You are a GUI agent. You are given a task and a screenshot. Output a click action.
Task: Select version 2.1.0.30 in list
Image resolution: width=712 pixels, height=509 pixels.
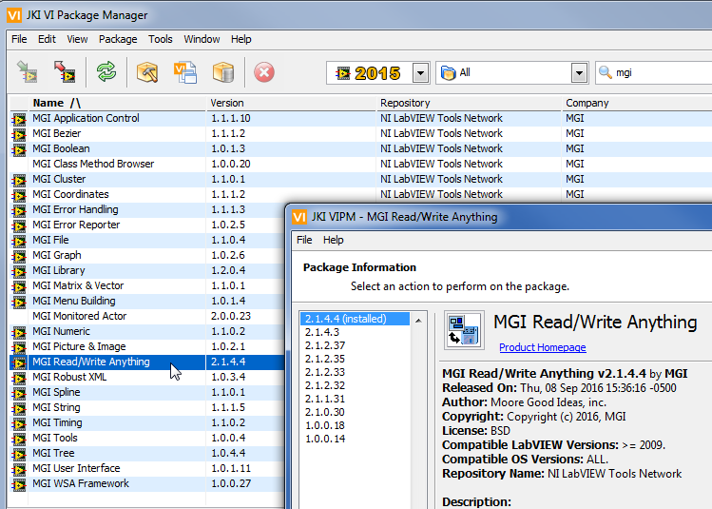point(356,412)
